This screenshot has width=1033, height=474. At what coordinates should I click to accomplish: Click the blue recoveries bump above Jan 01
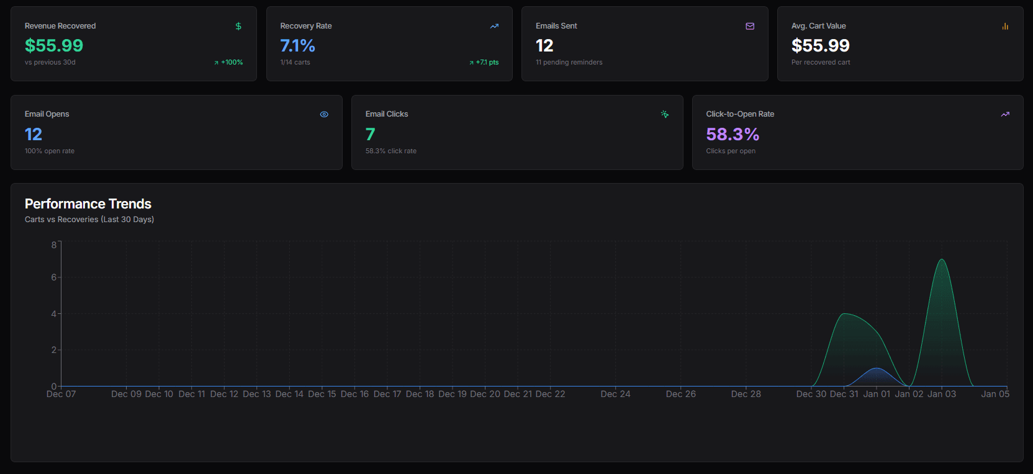point(877,369)
